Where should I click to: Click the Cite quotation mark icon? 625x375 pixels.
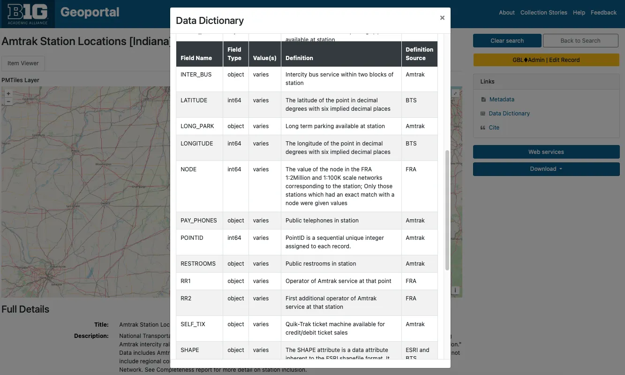[483, 128]
